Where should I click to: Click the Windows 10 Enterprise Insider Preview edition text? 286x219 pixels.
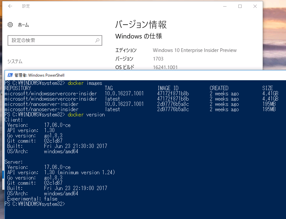click(x=194, y=50)
